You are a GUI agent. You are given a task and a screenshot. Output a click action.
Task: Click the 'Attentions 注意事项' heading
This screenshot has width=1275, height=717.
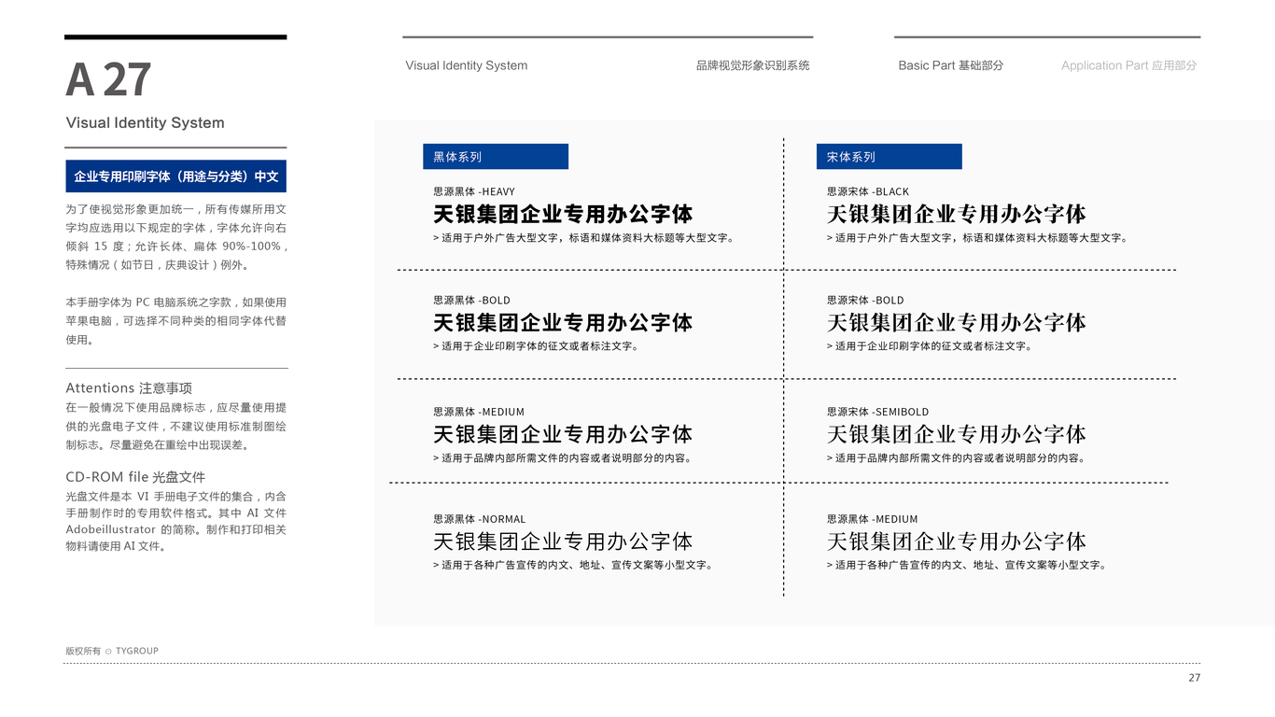(129, 387)
